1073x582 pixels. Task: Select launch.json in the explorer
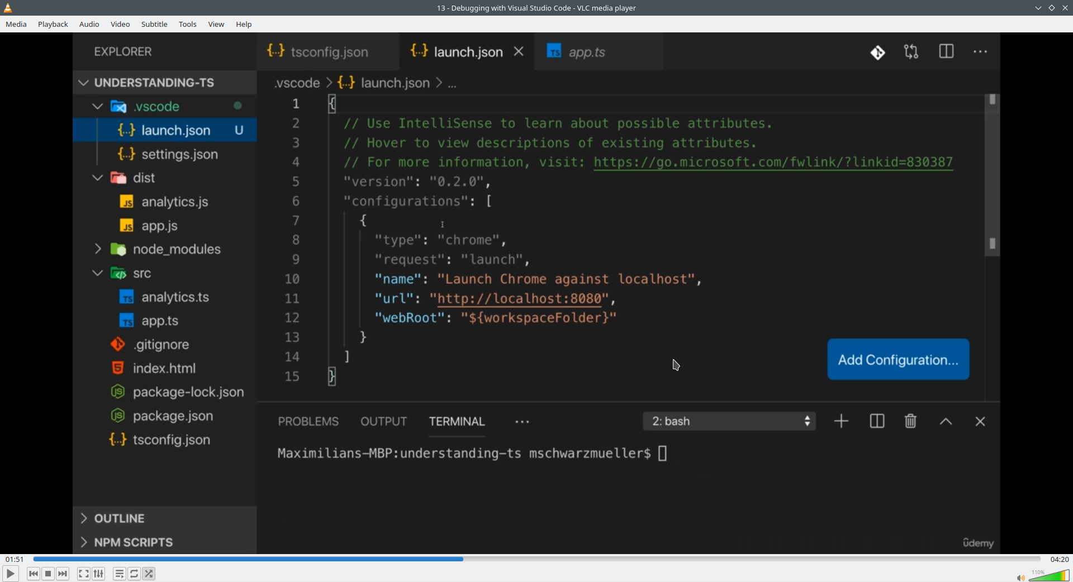pos(164,130)
